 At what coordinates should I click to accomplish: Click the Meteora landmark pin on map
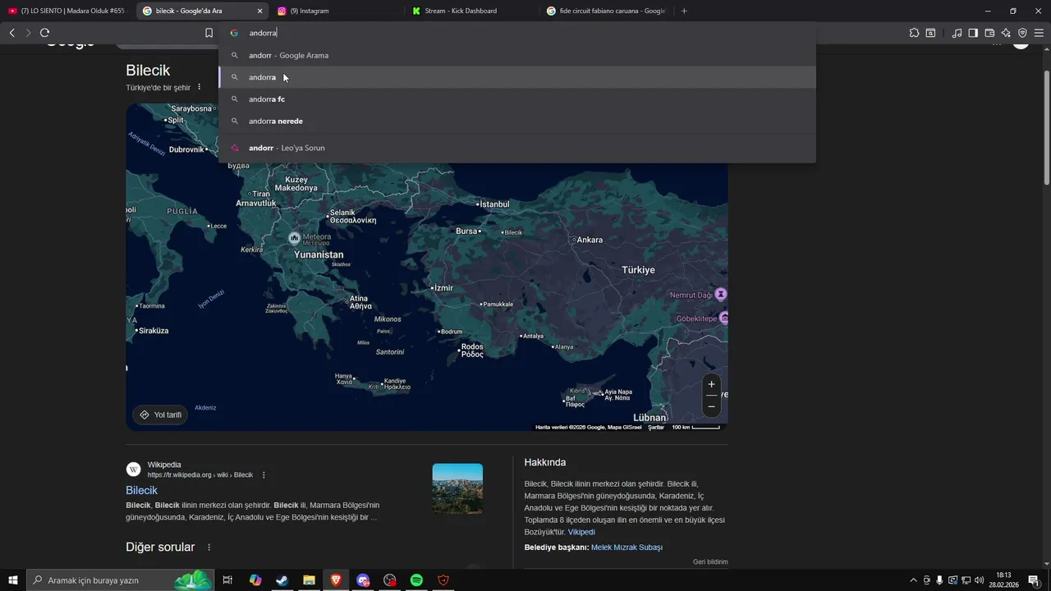pos(294,238)
